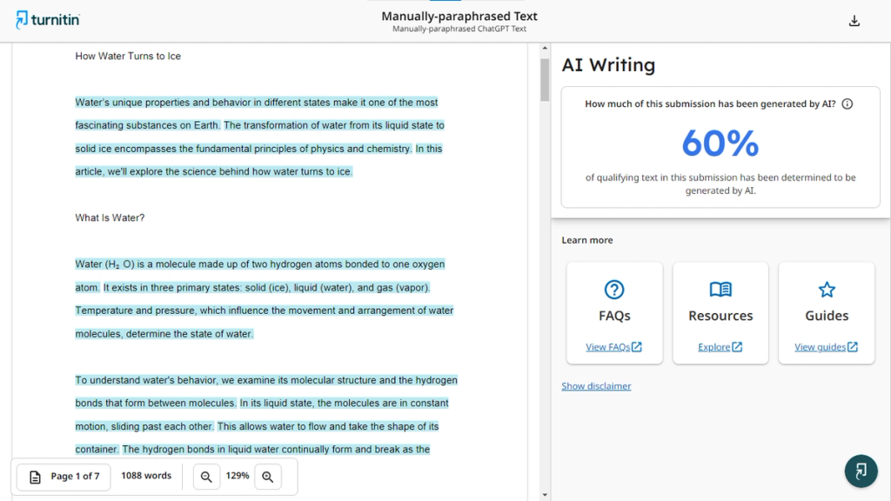This screenshot has width=891, height=501.
Task: Zoom in using the magnifier plus icon
Action: click(268, 477)
